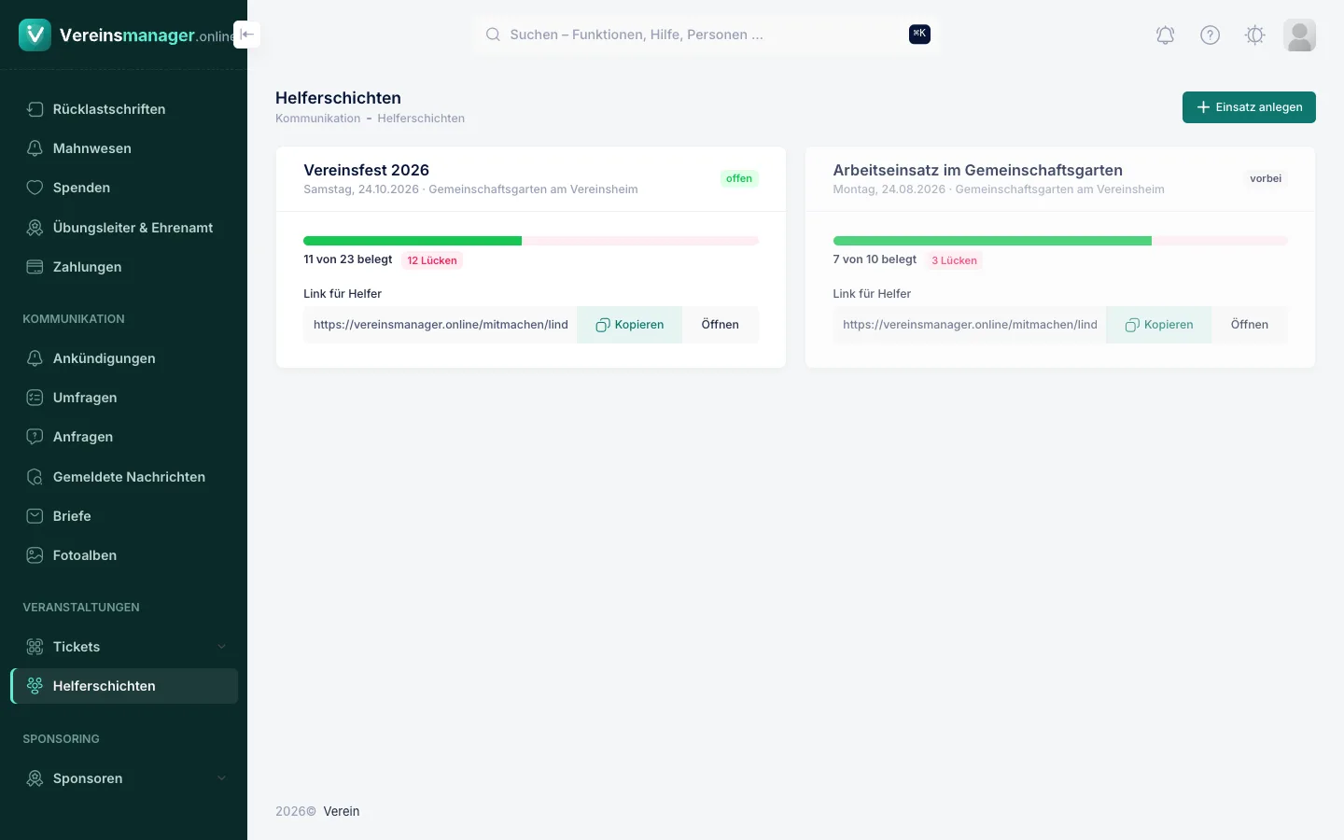The image size is (1344, 840).
Task: Open the Sponsoren menu entry
Action: [x=124, y=778]
